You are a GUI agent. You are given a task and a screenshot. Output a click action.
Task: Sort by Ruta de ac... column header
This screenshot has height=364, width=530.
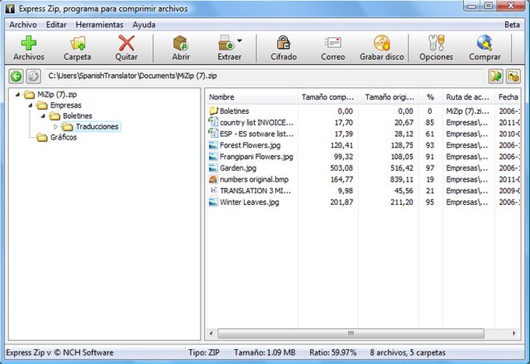click(468, 97)
